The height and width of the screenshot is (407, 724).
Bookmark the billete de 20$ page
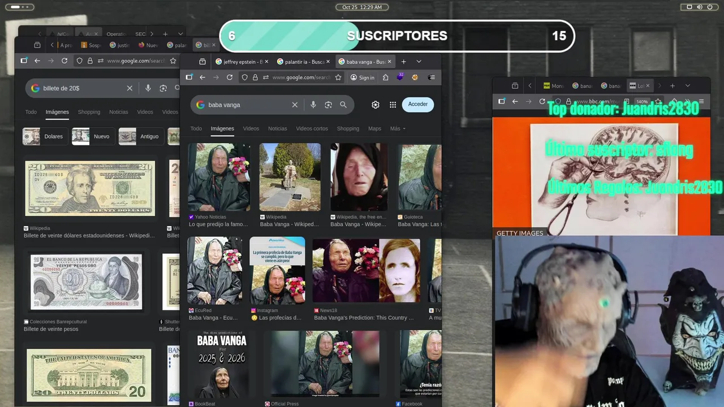(173, 61)
